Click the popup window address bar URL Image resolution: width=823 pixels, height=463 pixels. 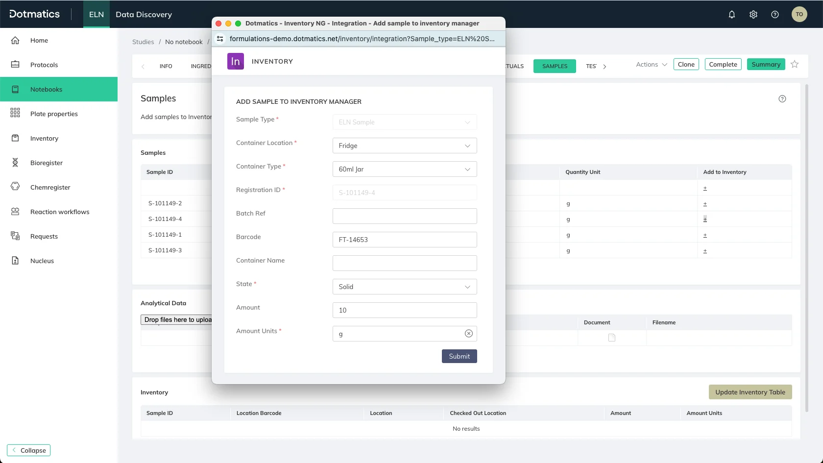pos(362,39)
